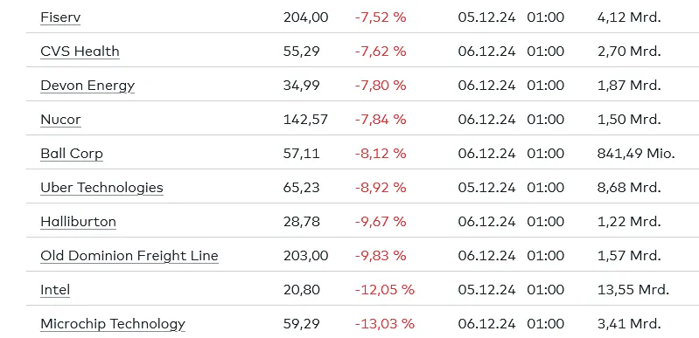Open the Nucor stock page
This screenshot has width=699, height=338.
60,120
